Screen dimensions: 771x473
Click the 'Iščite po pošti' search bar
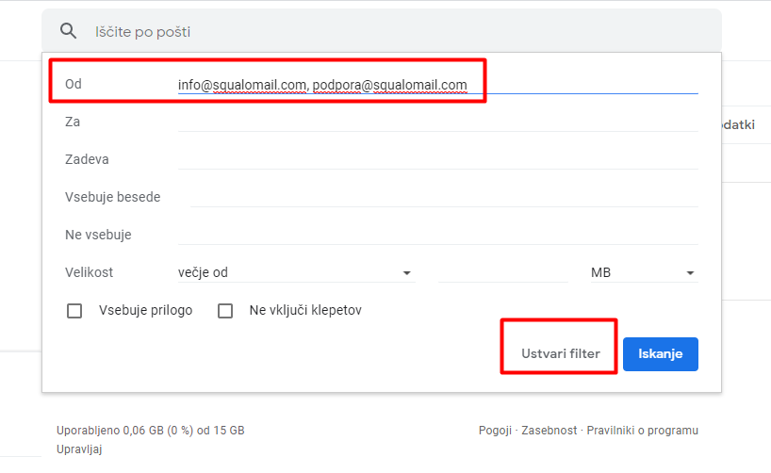377,32
